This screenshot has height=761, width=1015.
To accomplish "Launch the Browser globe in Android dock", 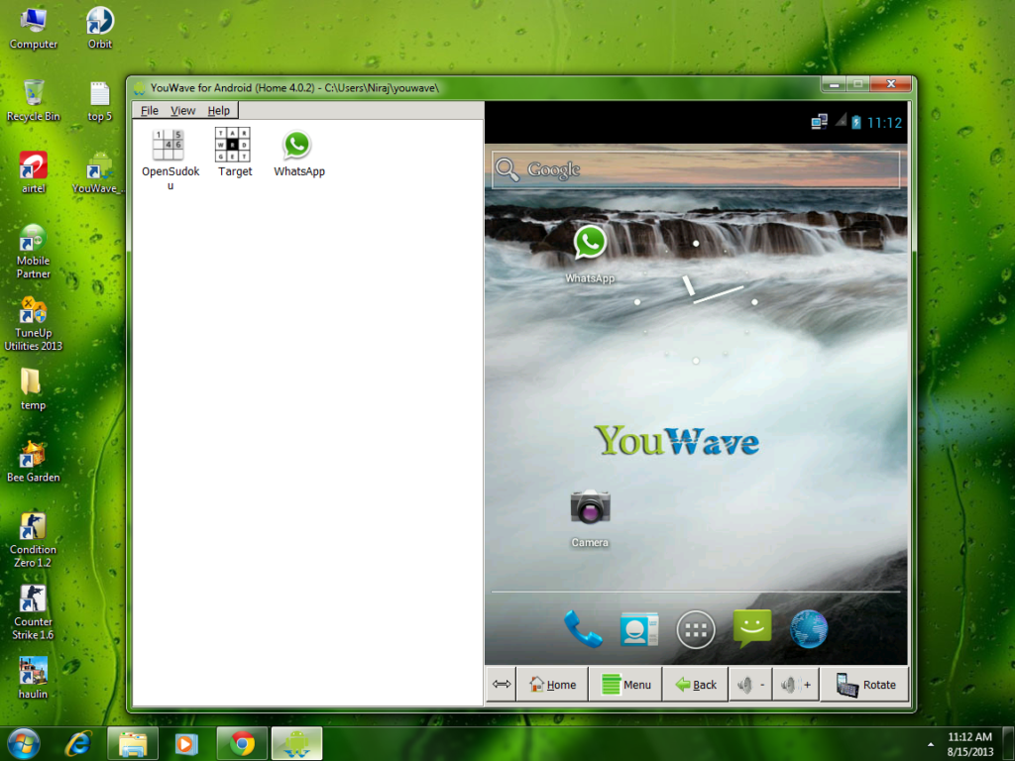I will (809, 628).
